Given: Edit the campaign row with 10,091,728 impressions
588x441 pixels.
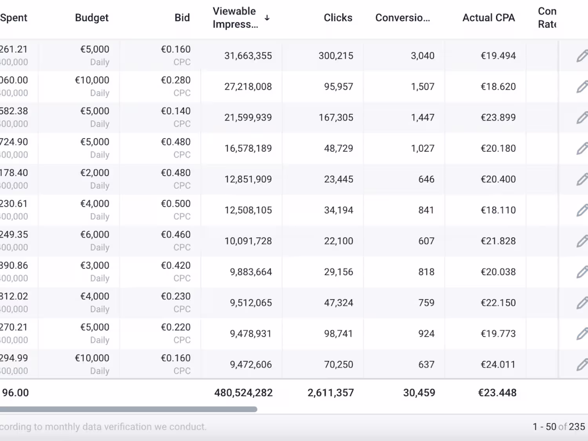Looking at the screenshot, I should point(582,241).
